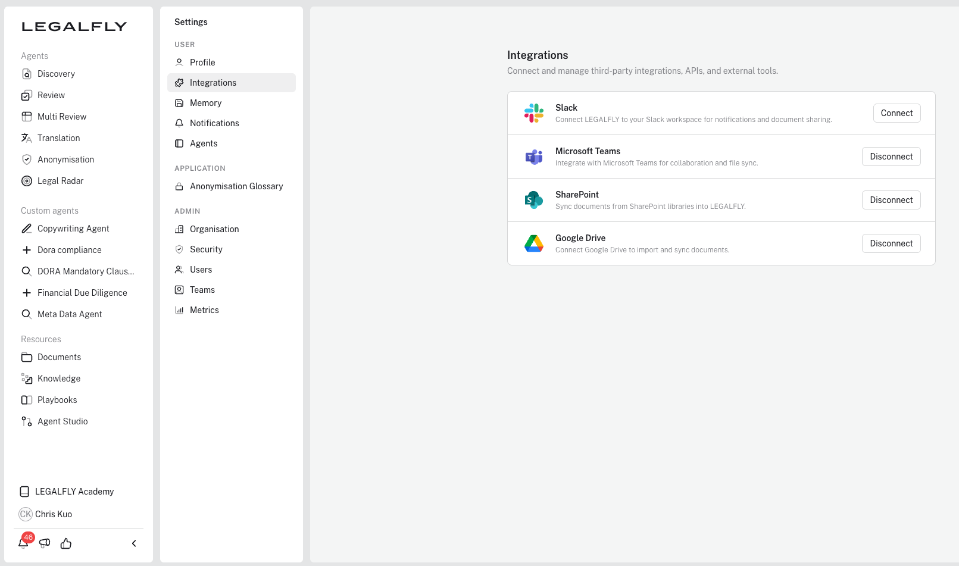The width and height of the screenshot is (959, 566).
Task: Select Security in admin settings
Action: (x=206, y=249)
